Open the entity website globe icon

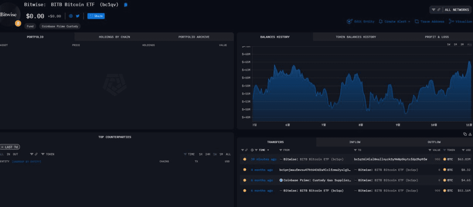coord(71,16)
